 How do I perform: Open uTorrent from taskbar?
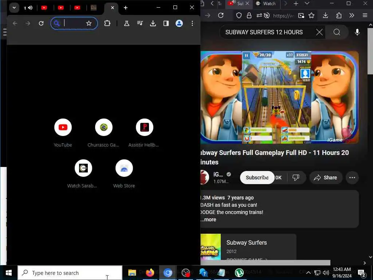[239, 273]
